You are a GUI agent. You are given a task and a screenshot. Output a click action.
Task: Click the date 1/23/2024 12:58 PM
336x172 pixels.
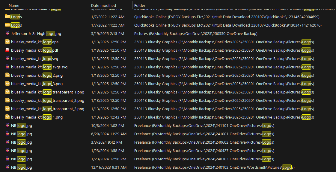point(109,159)
